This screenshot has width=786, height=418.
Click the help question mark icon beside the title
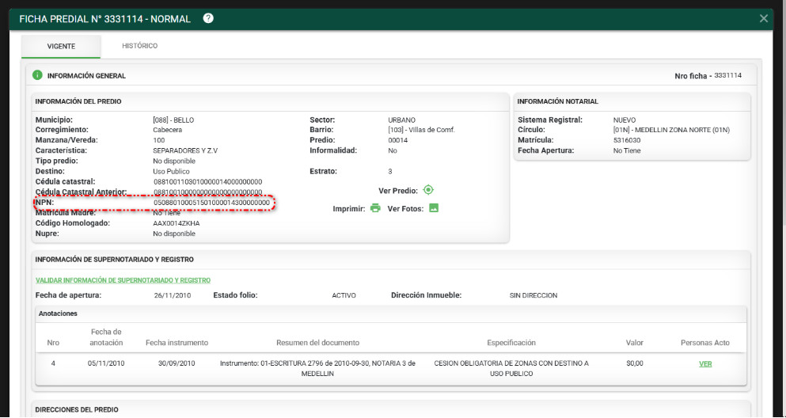tap(208, 18)
